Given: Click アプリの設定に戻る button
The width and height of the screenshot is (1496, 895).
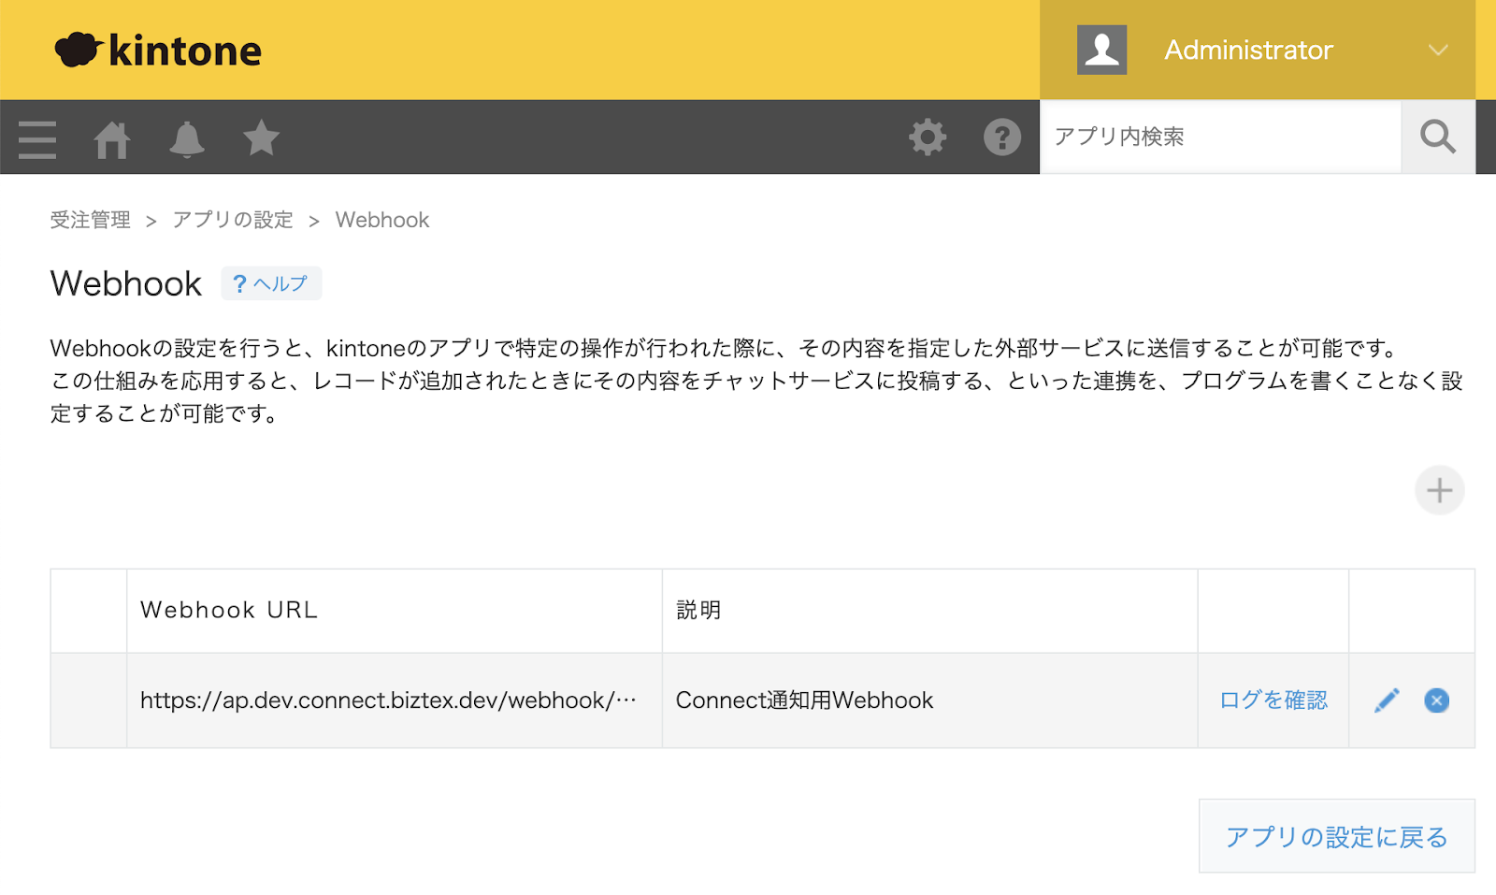Looking at the screenshot, I should tap(1337, 836).
